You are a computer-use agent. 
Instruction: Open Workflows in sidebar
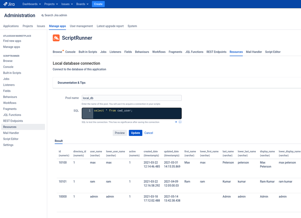coord(10,103)
